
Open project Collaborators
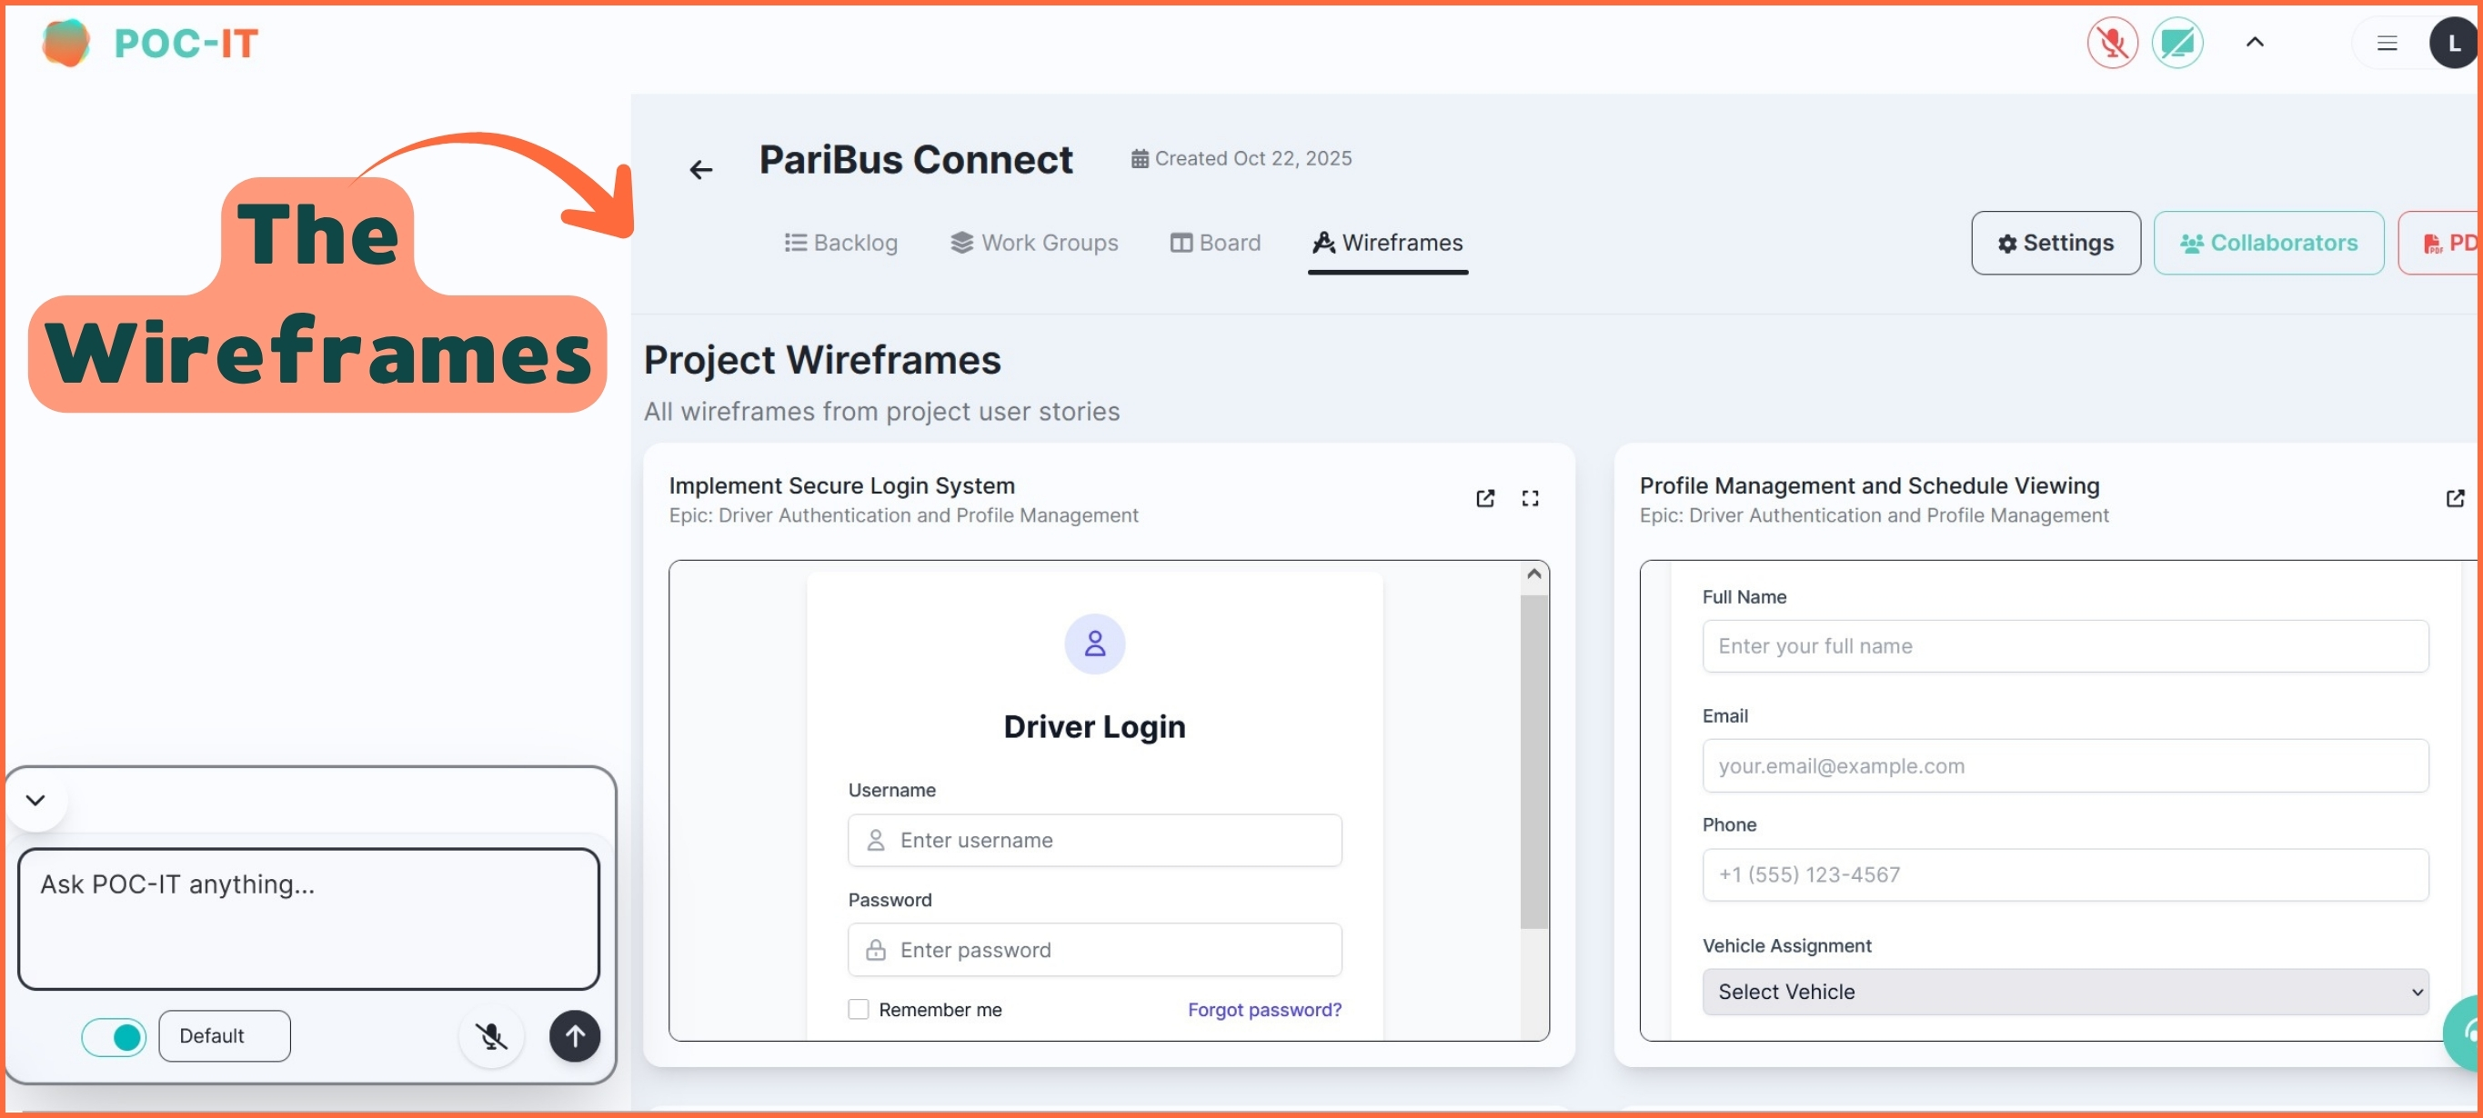pyautogui.click(x=2269, y=243)
